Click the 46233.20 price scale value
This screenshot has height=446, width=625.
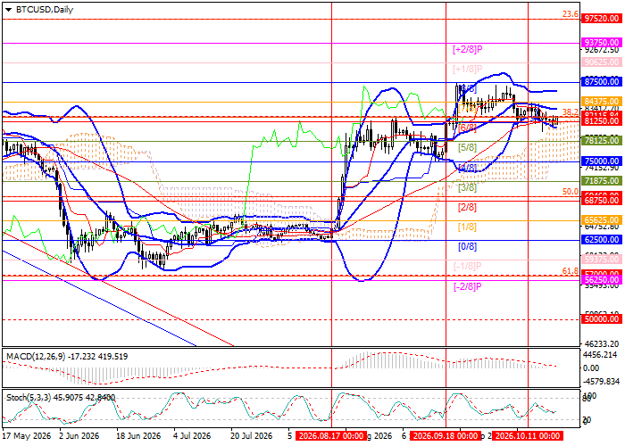601,343
